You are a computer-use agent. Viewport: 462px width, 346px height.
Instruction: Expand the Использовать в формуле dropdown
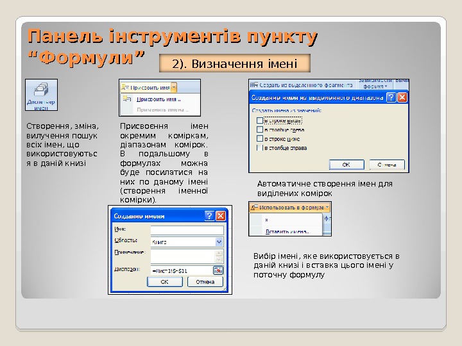327,208
